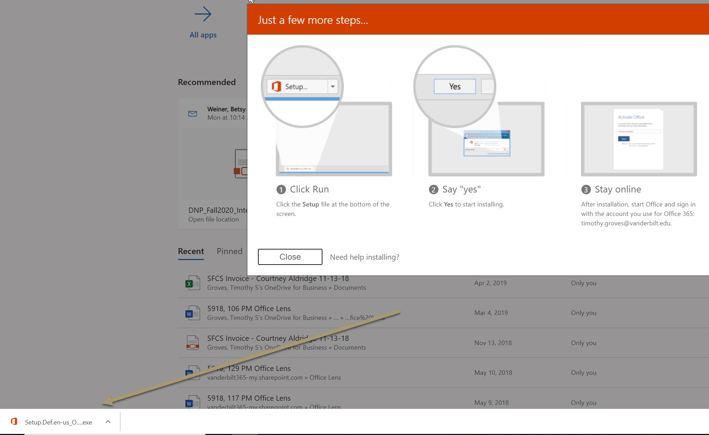Open the 5918, 129 PM Office Lens document title
709x435 pixels.
click(249, 368)
